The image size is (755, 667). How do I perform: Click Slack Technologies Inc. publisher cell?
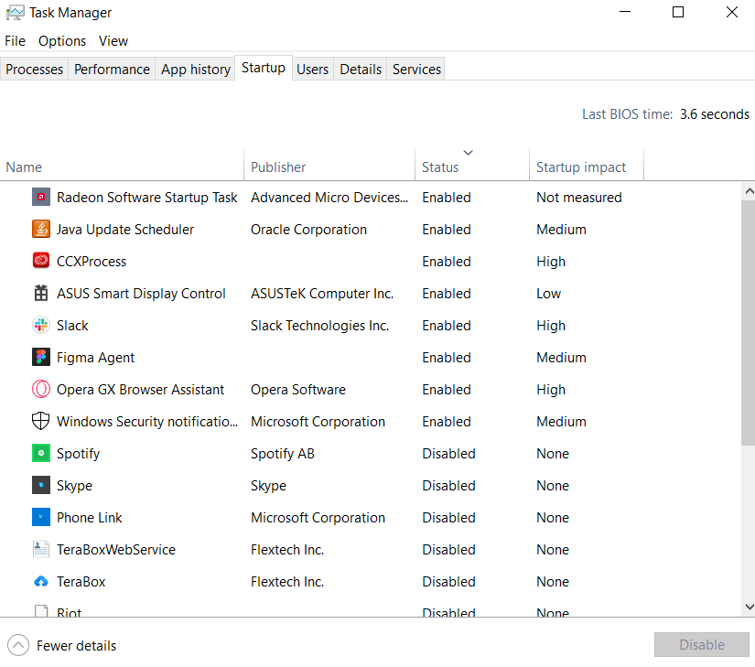pyautogui.click(x=319, y=326)
